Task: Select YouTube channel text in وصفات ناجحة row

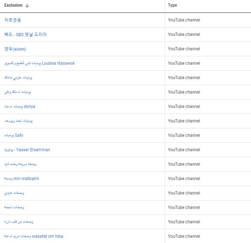Action: point(184,207)
